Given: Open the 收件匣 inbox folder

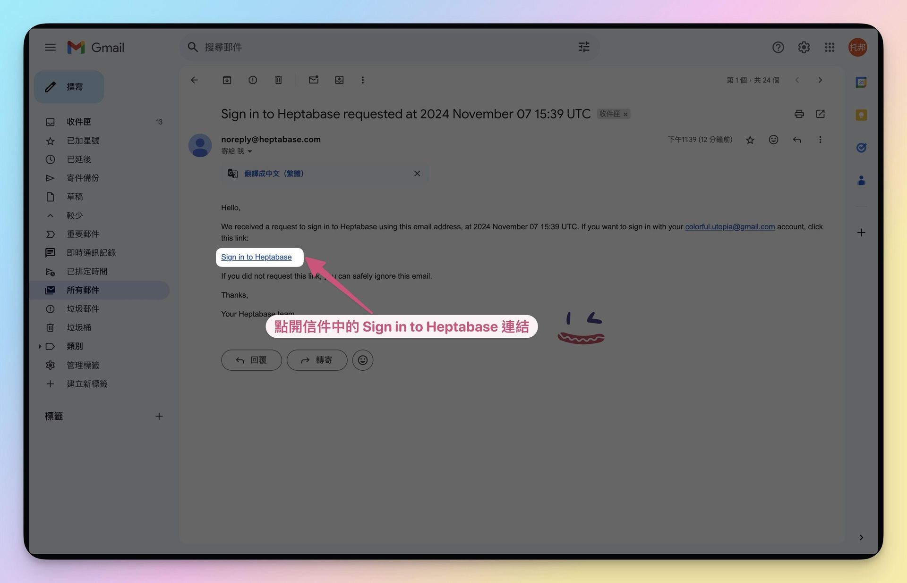Looking at the screenshot, I should click(x=78, y=122).
